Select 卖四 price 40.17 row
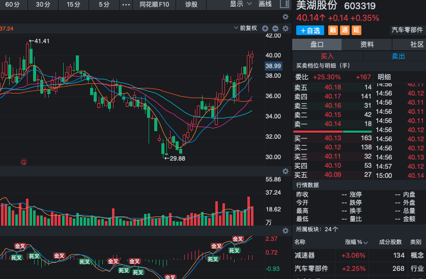Image resolution: width=426 pixels, height=279 pixels. click(333, 97)
